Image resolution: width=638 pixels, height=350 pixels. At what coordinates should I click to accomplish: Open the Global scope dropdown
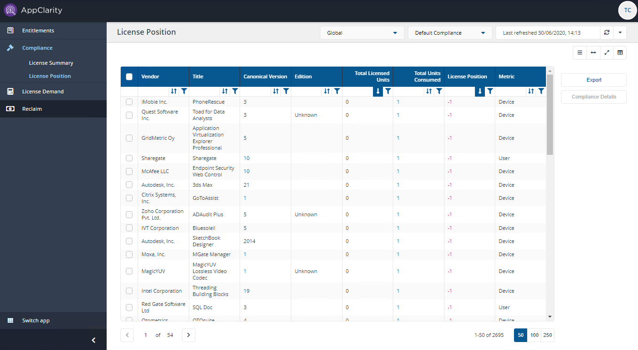[362, 33]
